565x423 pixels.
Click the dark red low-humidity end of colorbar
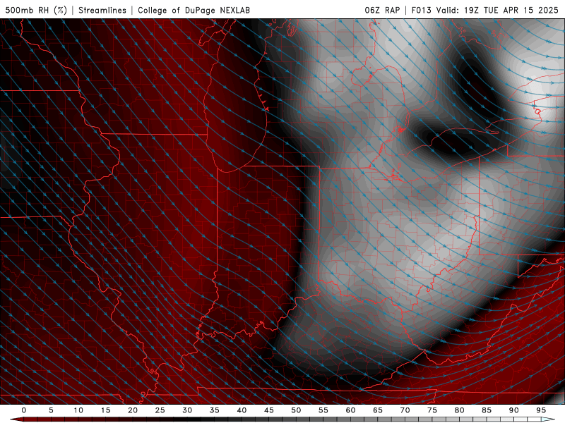18,419
